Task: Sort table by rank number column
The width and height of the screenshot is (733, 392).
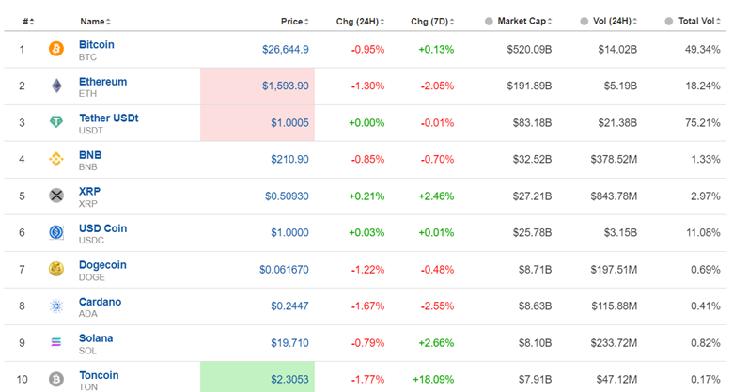Action: (28, 22)
